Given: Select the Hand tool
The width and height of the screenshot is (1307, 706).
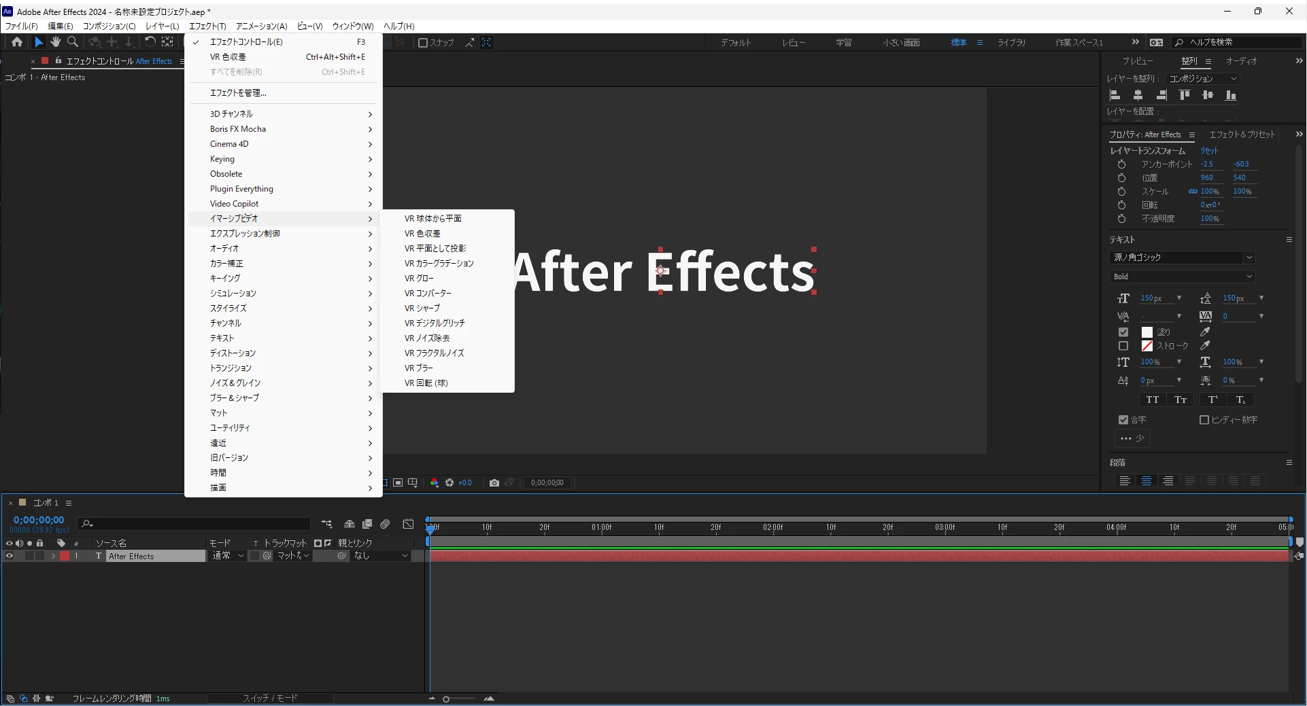Looking at the screenshot, I should coord(56,42).
